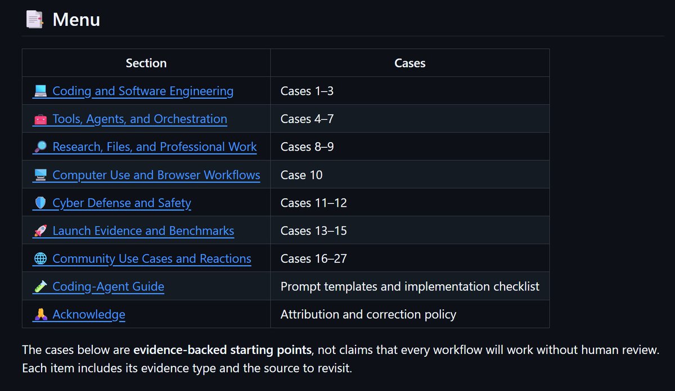Click the desktop computer emoji icon
The height and width of the screenshot is (391, 675).
point(40,175)
